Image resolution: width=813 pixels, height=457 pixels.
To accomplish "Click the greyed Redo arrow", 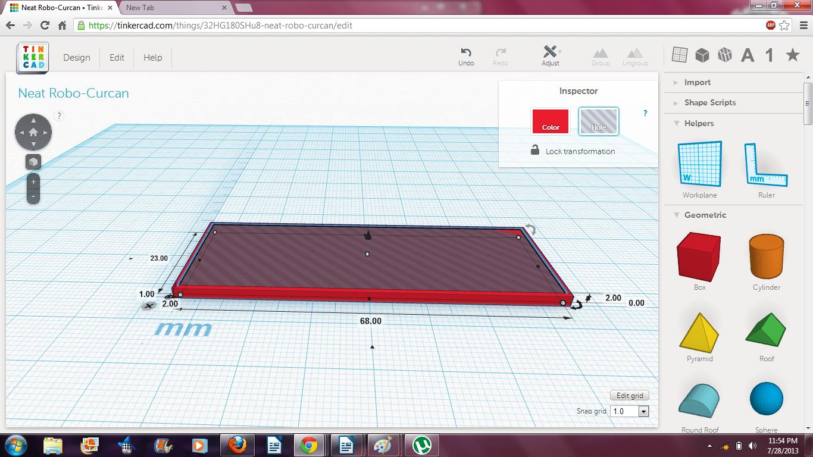I will pos(501,57).
